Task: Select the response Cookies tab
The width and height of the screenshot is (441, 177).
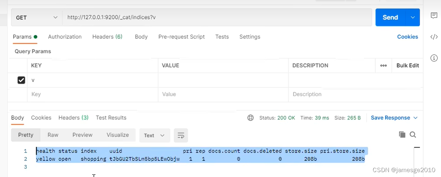Action: [x=41, y=118]
